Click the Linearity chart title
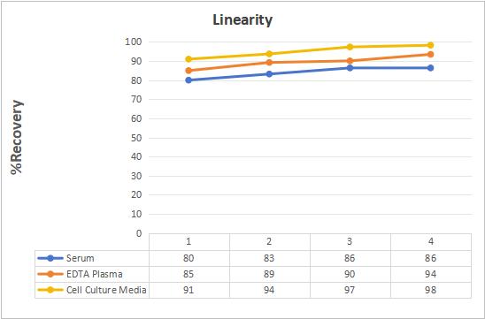 coord(242,20)
